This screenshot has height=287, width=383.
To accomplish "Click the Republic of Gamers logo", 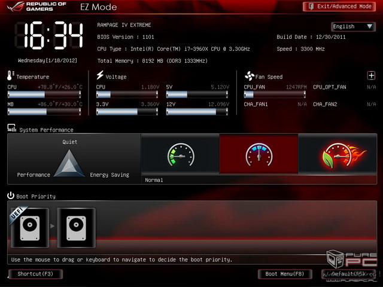I will [37, 7].
